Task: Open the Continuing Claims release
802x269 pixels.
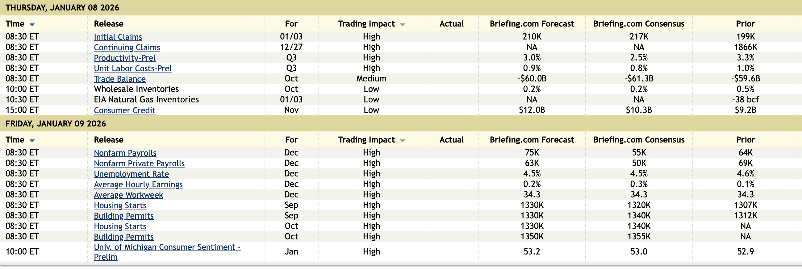Action: (x=127, y=48)
